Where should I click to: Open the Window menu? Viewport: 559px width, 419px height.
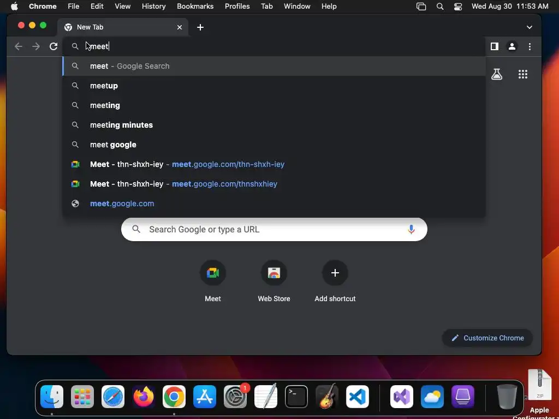tap(297, 7)
